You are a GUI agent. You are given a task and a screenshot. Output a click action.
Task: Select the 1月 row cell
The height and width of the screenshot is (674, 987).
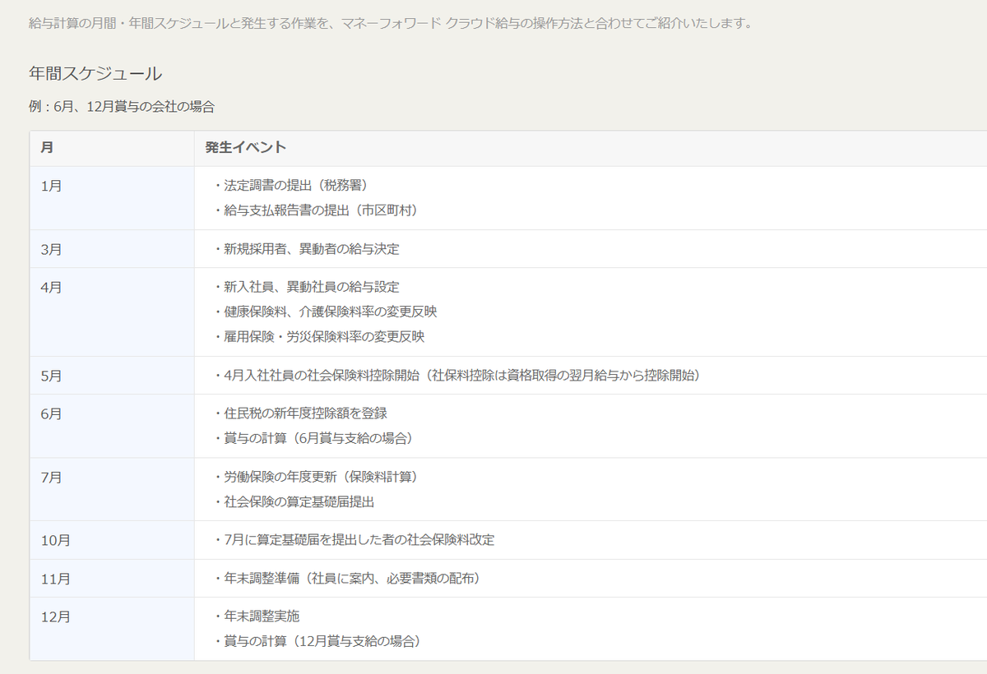pyautogui.click(x=112, y=198)
